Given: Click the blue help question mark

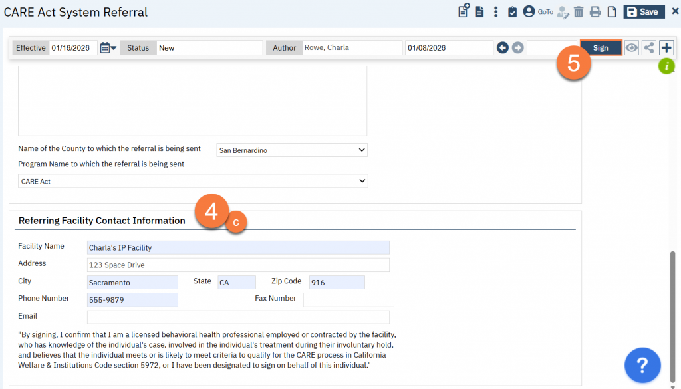Looking at the screenshot, I should click(642, 365).
